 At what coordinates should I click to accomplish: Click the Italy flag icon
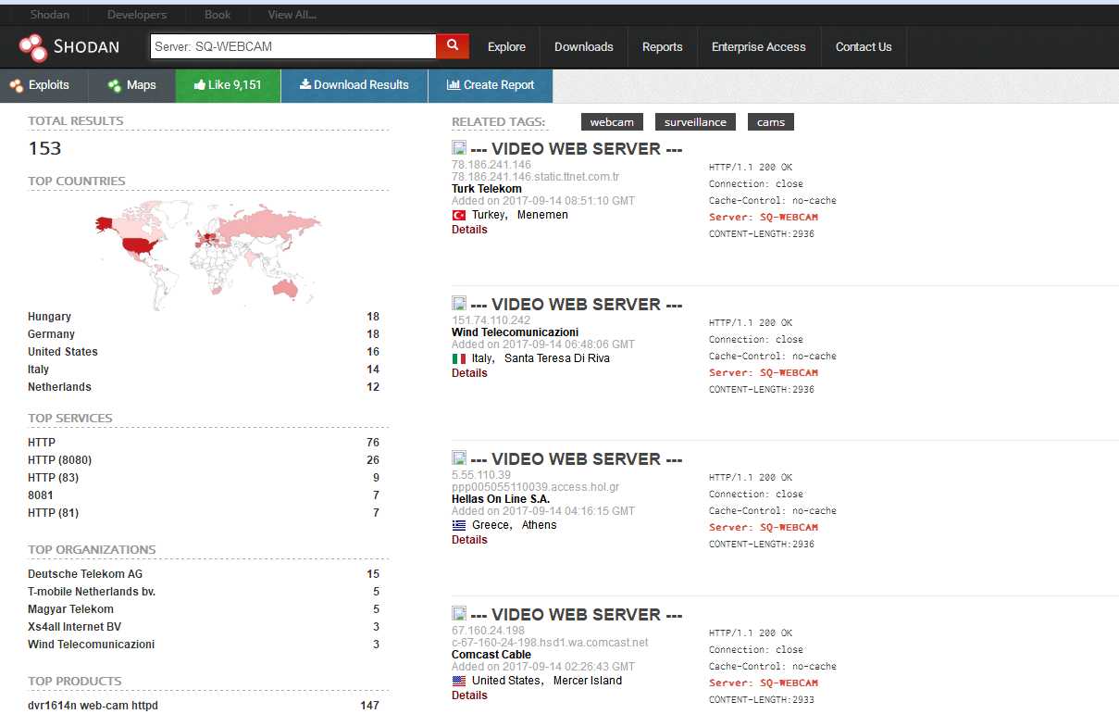459,358
